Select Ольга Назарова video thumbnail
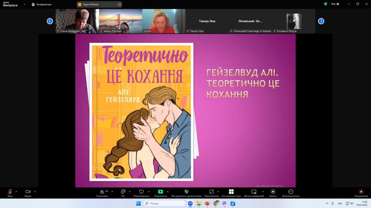 click(x=77, y=21)
